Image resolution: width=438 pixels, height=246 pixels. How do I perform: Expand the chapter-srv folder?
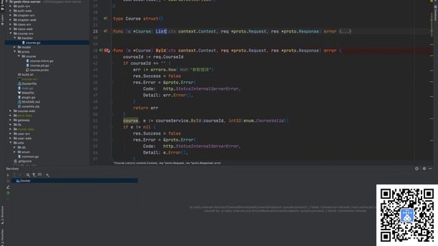(x=10, y=15)
